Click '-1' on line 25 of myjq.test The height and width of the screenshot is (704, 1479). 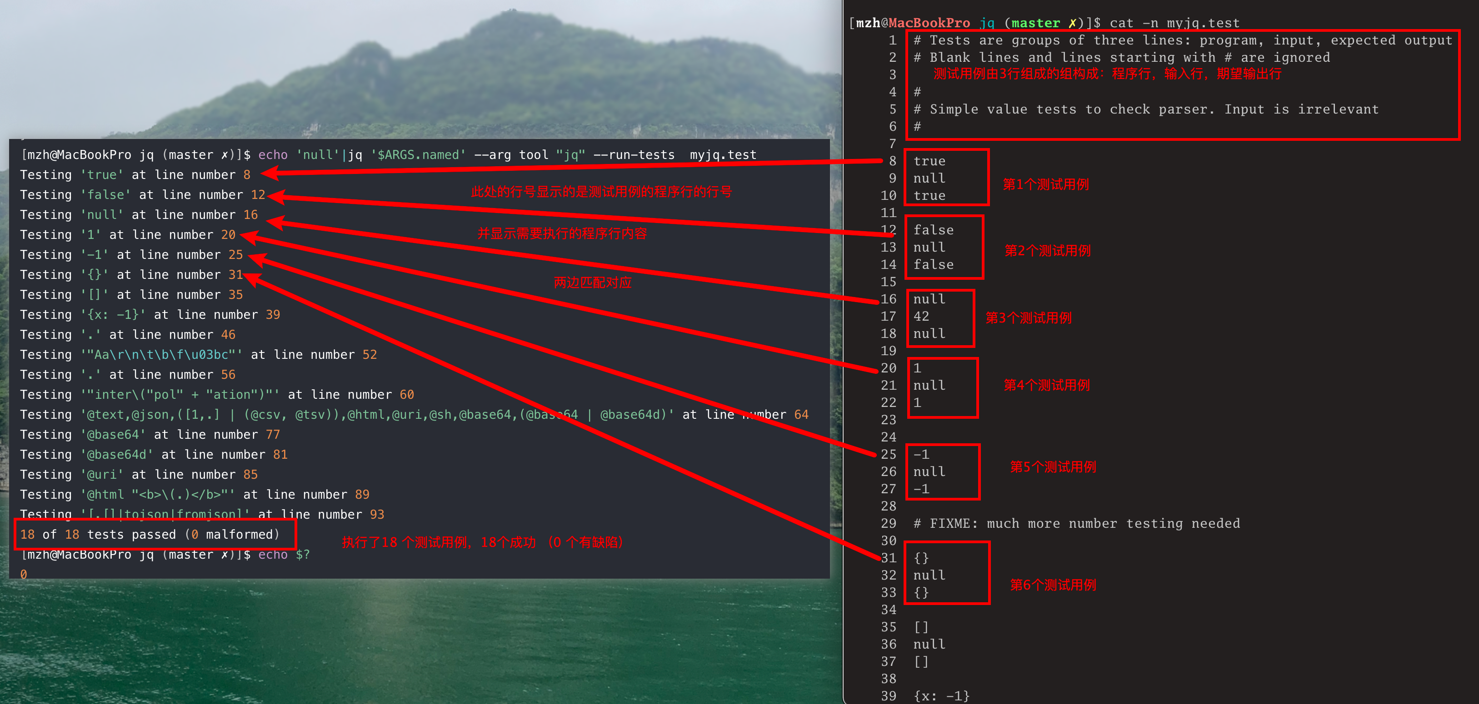coord(921,454)
